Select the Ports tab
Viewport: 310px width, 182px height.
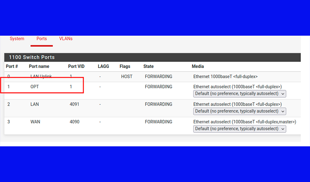point(42,39)
